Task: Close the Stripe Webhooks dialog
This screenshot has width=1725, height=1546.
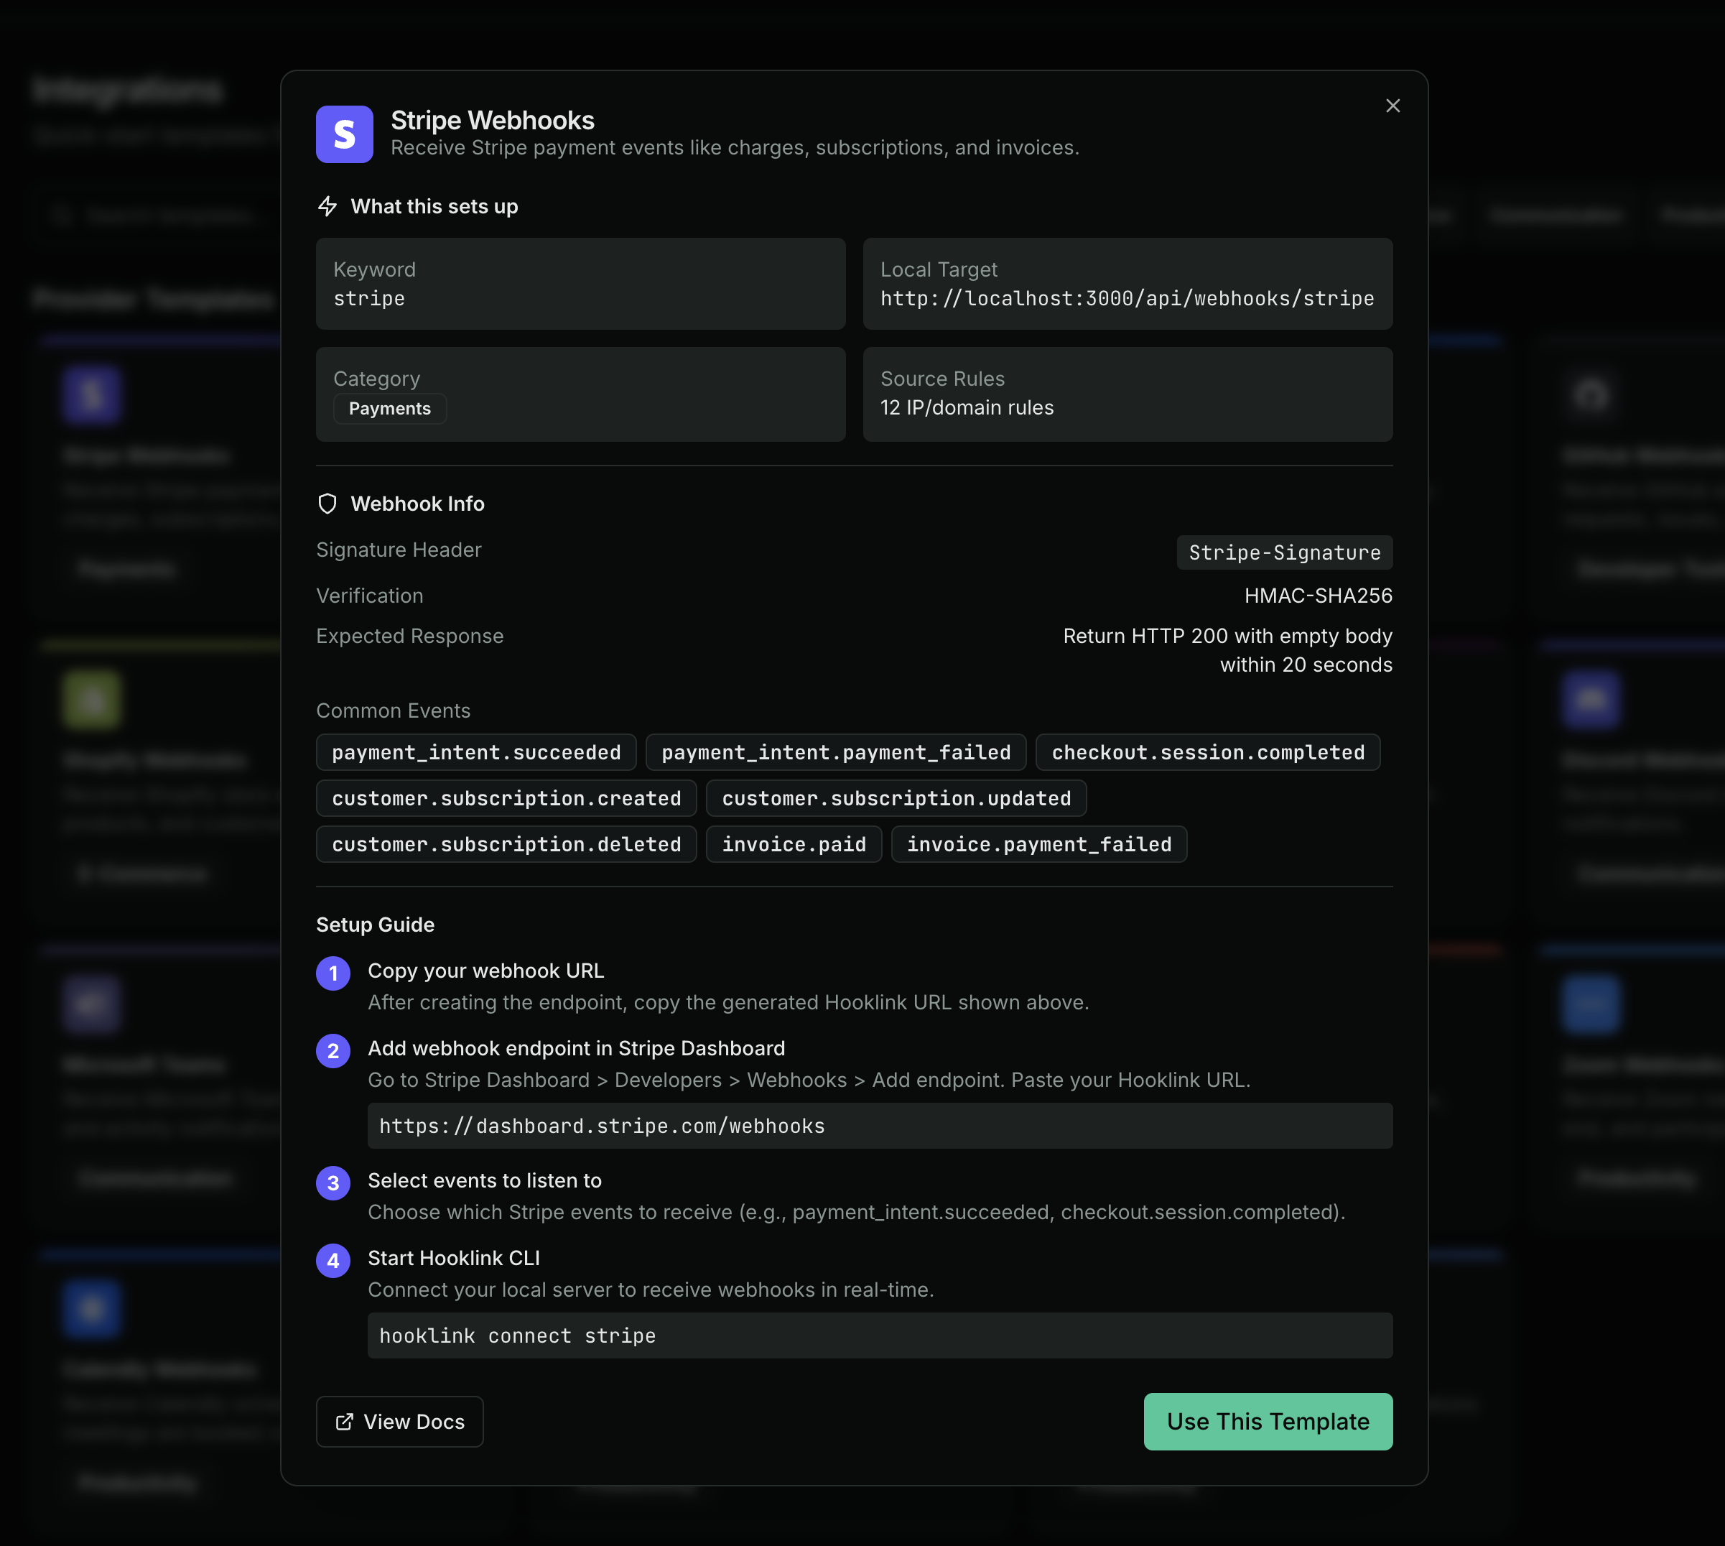Action: pyautogui.click(x=1393, y=106)
